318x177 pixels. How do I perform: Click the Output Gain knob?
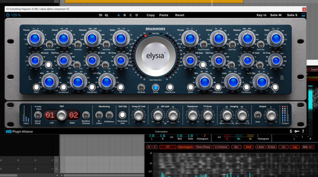click(271, 115)
